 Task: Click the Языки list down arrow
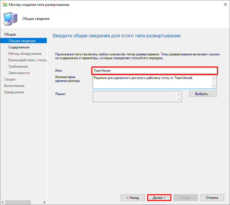[x=179, y=99]
